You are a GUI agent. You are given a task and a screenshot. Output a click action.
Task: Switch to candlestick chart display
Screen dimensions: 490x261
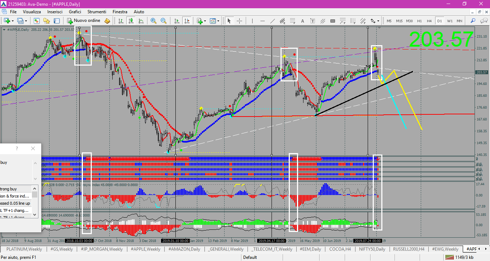pyautogui.click(x=131, y=20)
